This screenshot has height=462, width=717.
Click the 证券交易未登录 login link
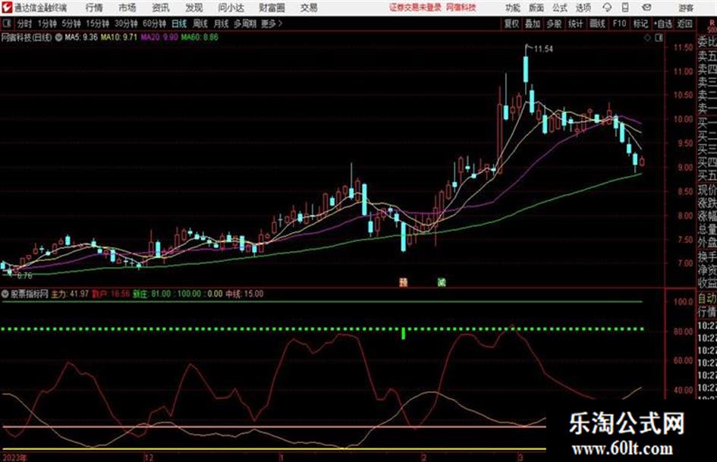tap(415, 8)
